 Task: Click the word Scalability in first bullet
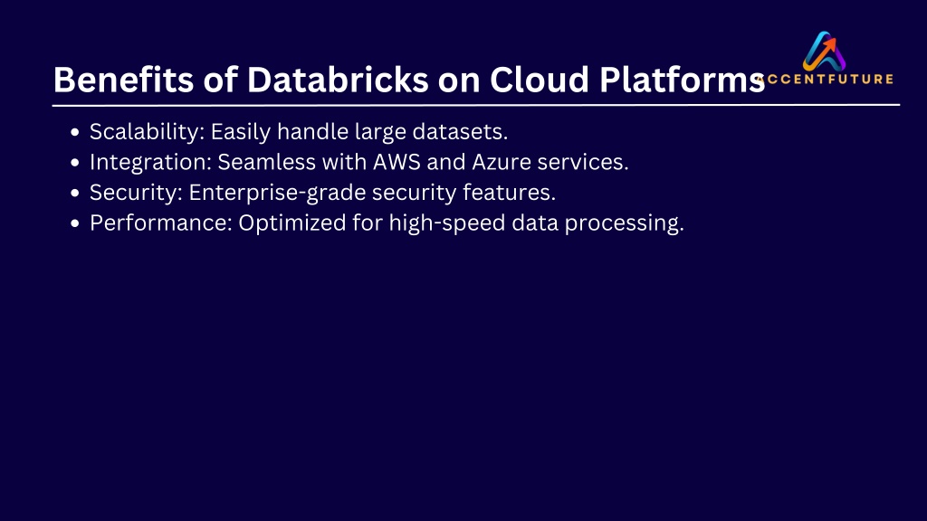(x=147, y=132)
